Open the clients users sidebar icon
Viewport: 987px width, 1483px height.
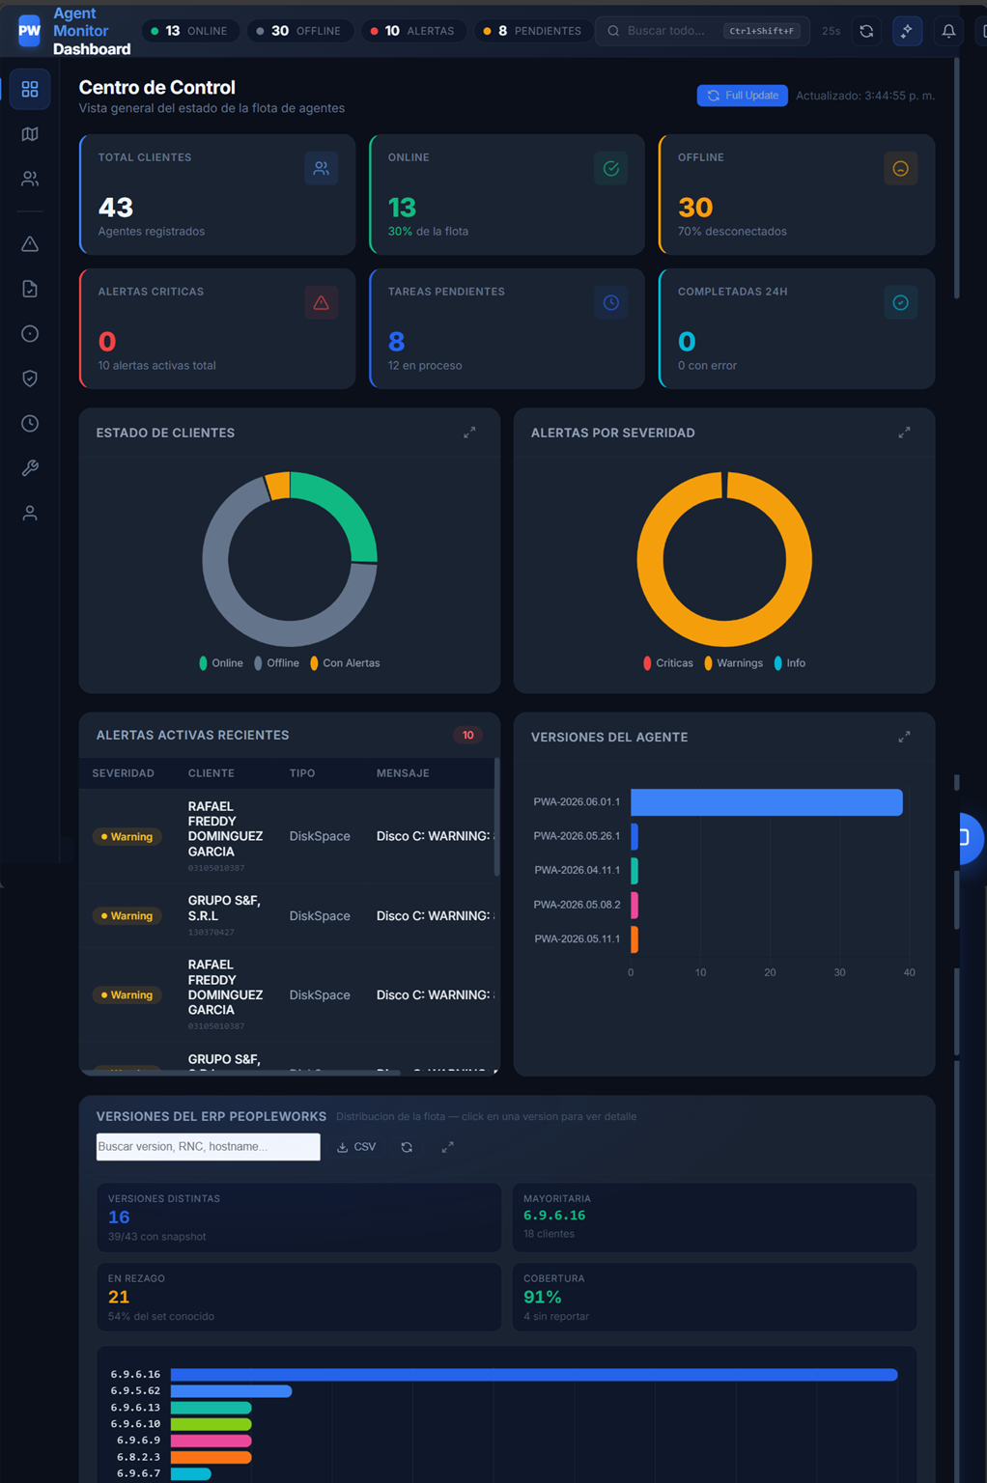(x=30, y=179)
